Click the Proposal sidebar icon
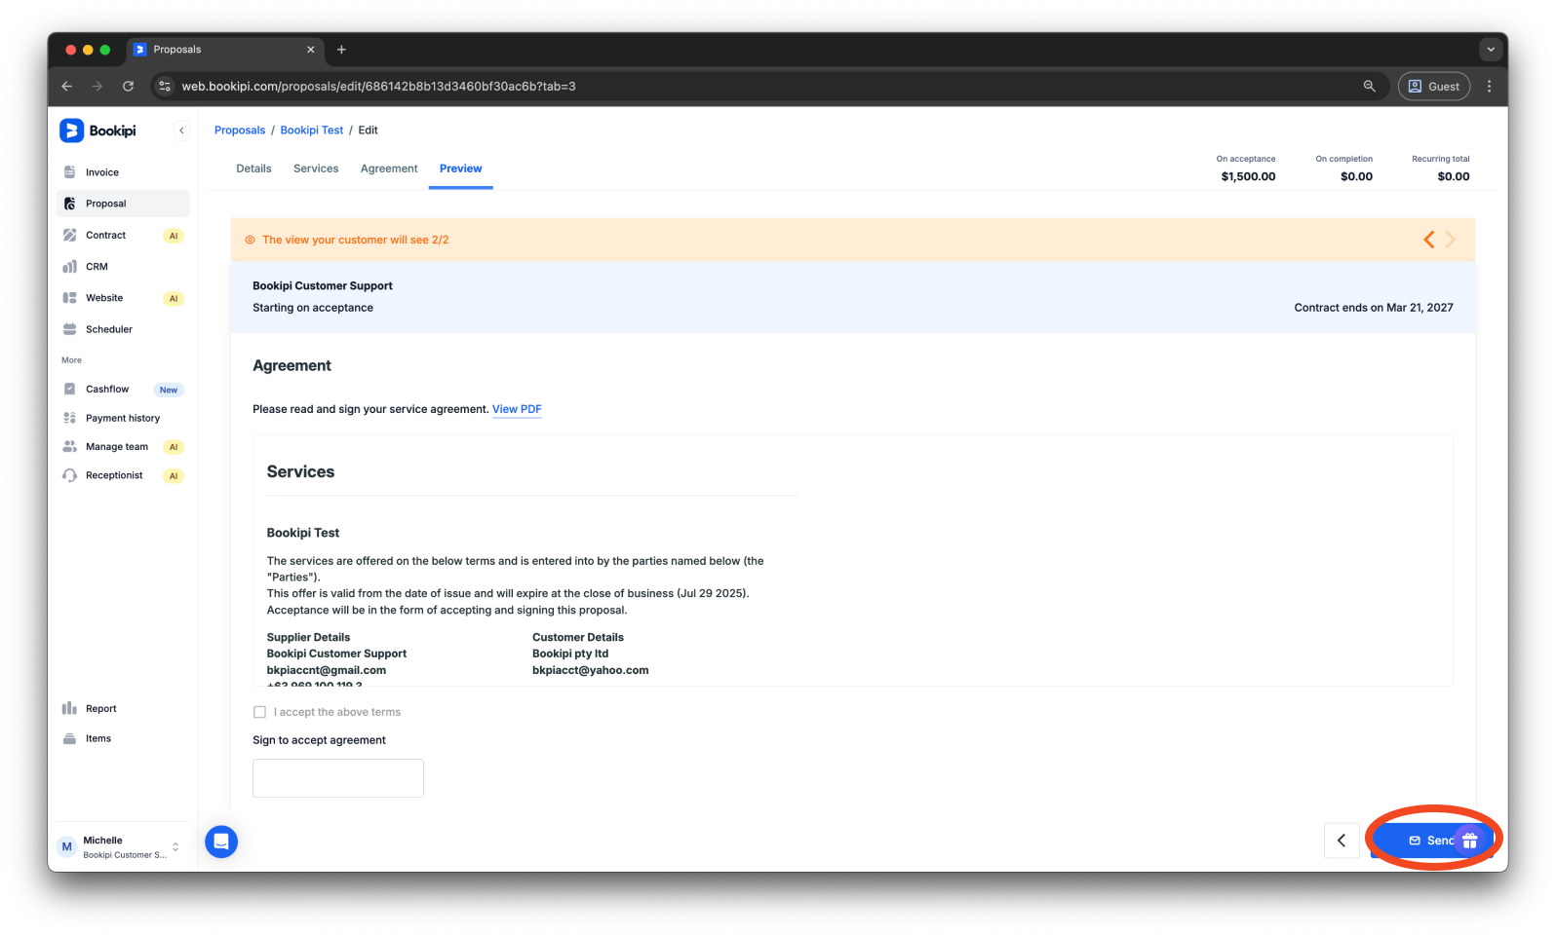 [70, 204]
